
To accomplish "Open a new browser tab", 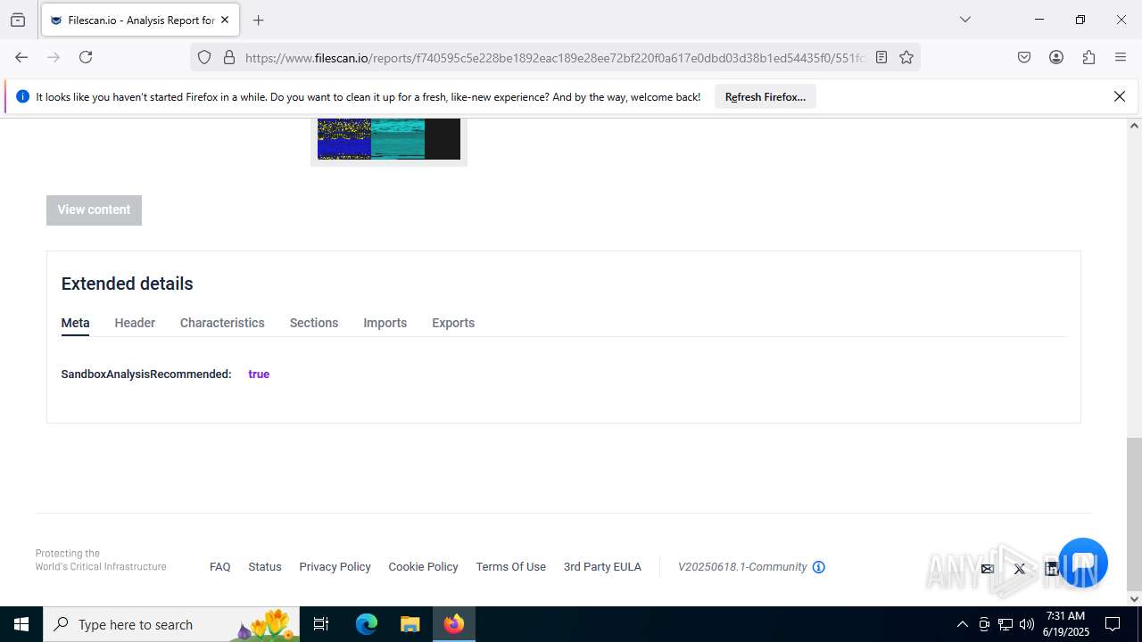I will click(x=258, y=20).
